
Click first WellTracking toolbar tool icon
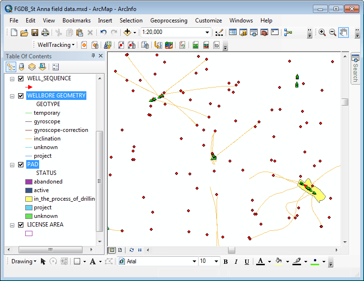coord(84,45)
